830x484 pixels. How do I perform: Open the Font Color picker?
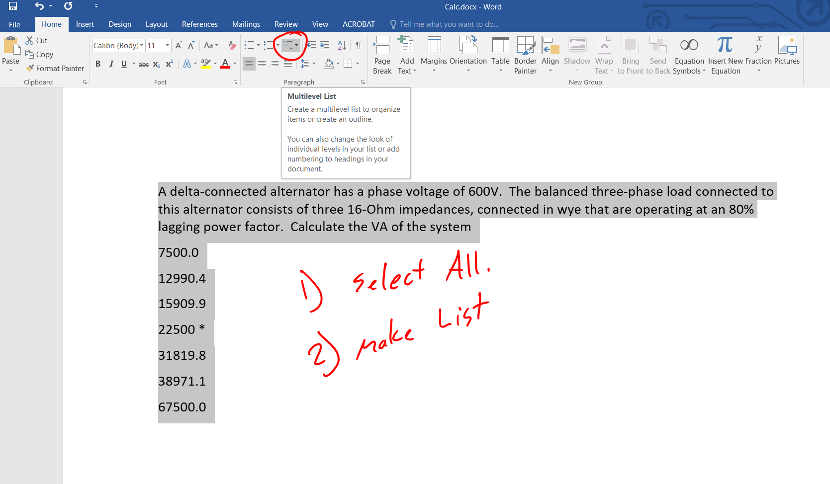coord(234,64)
